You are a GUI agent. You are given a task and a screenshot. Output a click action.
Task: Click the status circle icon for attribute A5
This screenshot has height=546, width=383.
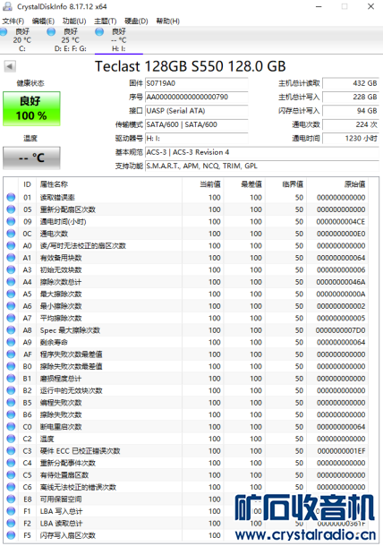tap(11, 294)
